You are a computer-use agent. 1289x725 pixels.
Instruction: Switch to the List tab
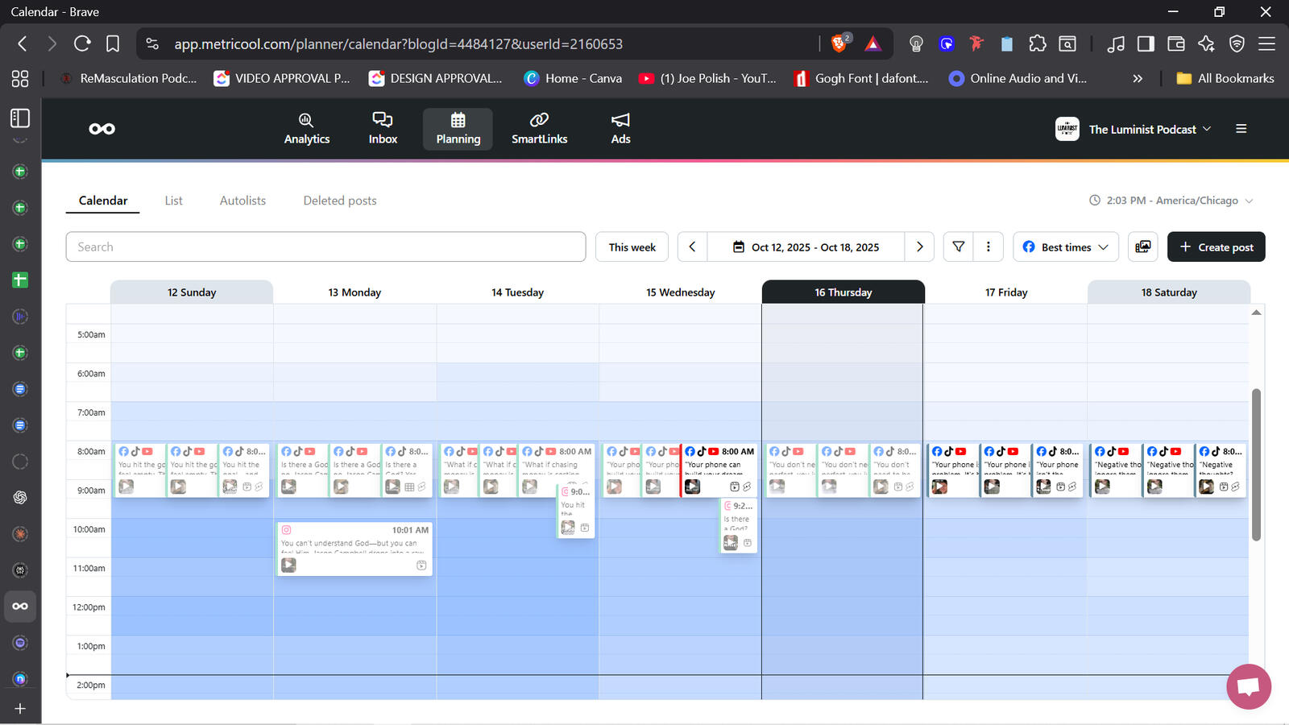click(x=173, y=201)
